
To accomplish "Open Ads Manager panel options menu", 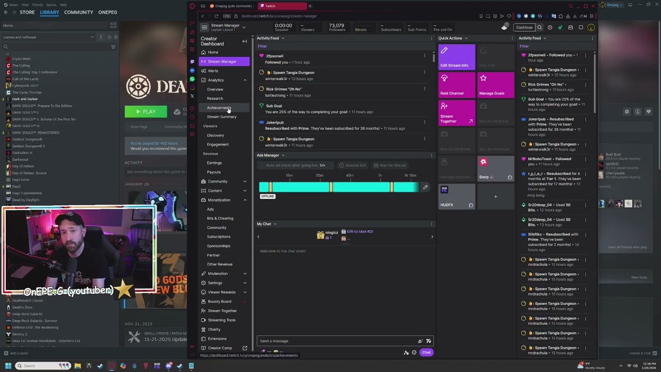I will [432, 155].
